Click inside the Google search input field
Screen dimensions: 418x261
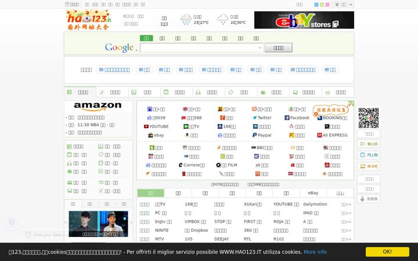pyautogui.click(x=201, y=48)
